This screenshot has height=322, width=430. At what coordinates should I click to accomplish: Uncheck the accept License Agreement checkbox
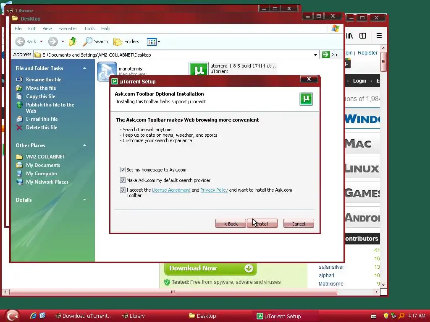click(123, 190)
